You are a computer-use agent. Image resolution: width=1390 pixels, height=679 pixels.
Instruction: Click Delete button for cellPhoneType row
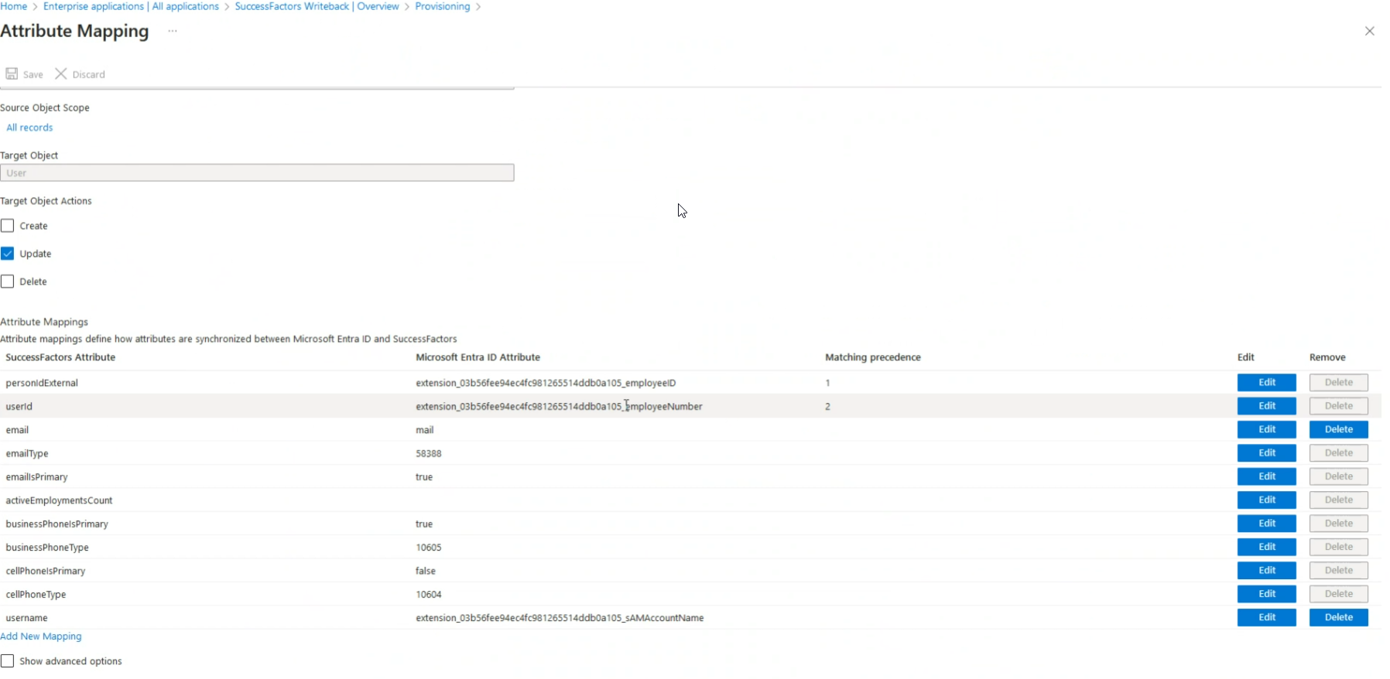[x=1339, y=594]
